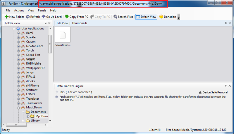Open the toolbar overflow dropdown arrow
This screenshot has height=134, width=234.
[179, 17]
